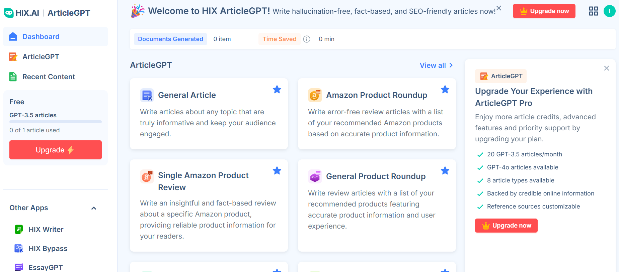Click 'Reference sources customizable' text

533,207
